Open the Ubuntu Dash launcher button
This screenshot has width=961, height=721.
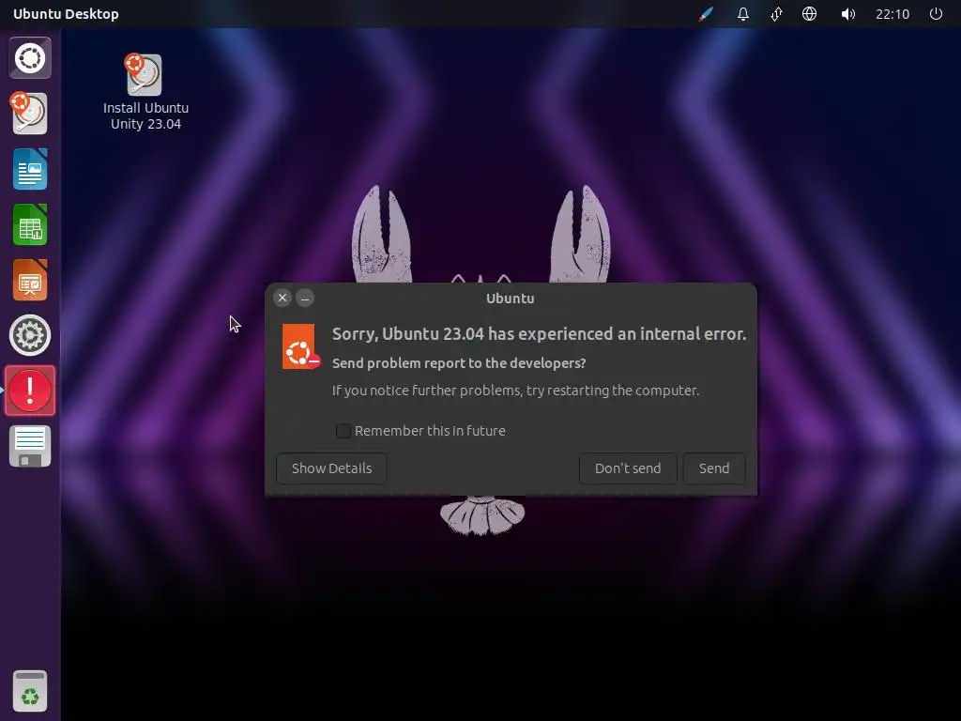click(29, 58)
